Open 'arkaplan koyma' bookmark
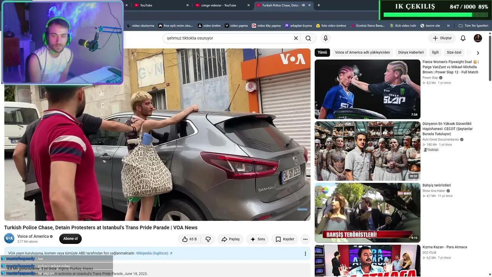Viewport: 492px width, 277px height. pyautogui.click(x=298, y=26)
